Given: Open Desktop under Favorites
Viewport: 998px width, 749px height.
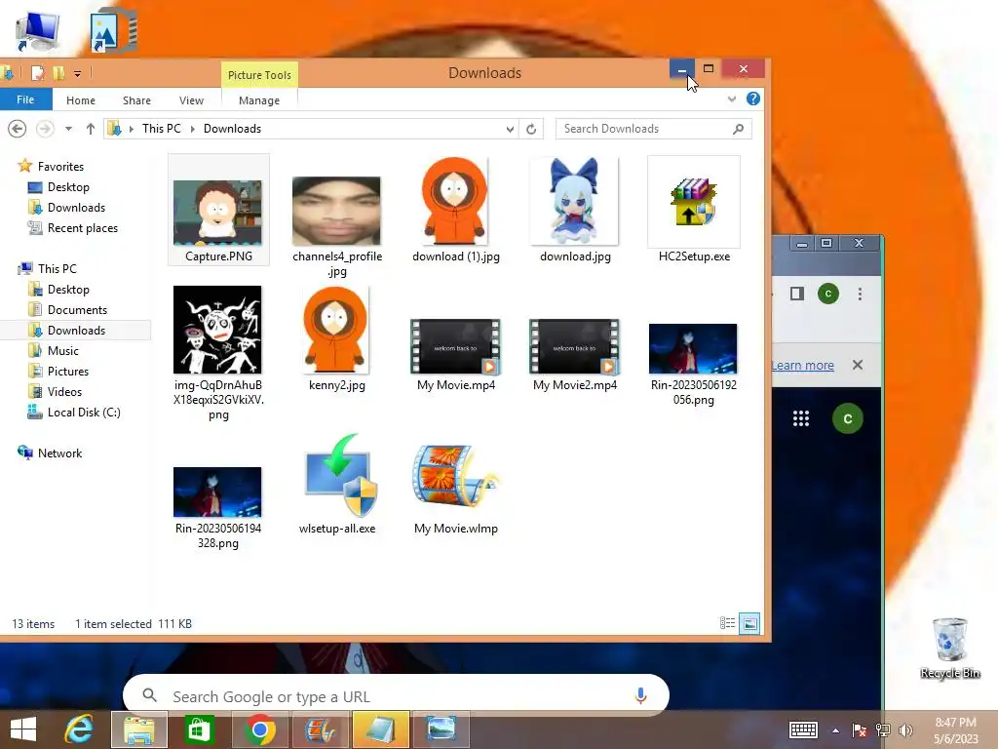Looking at the screenshot, I should click(68, 187).
